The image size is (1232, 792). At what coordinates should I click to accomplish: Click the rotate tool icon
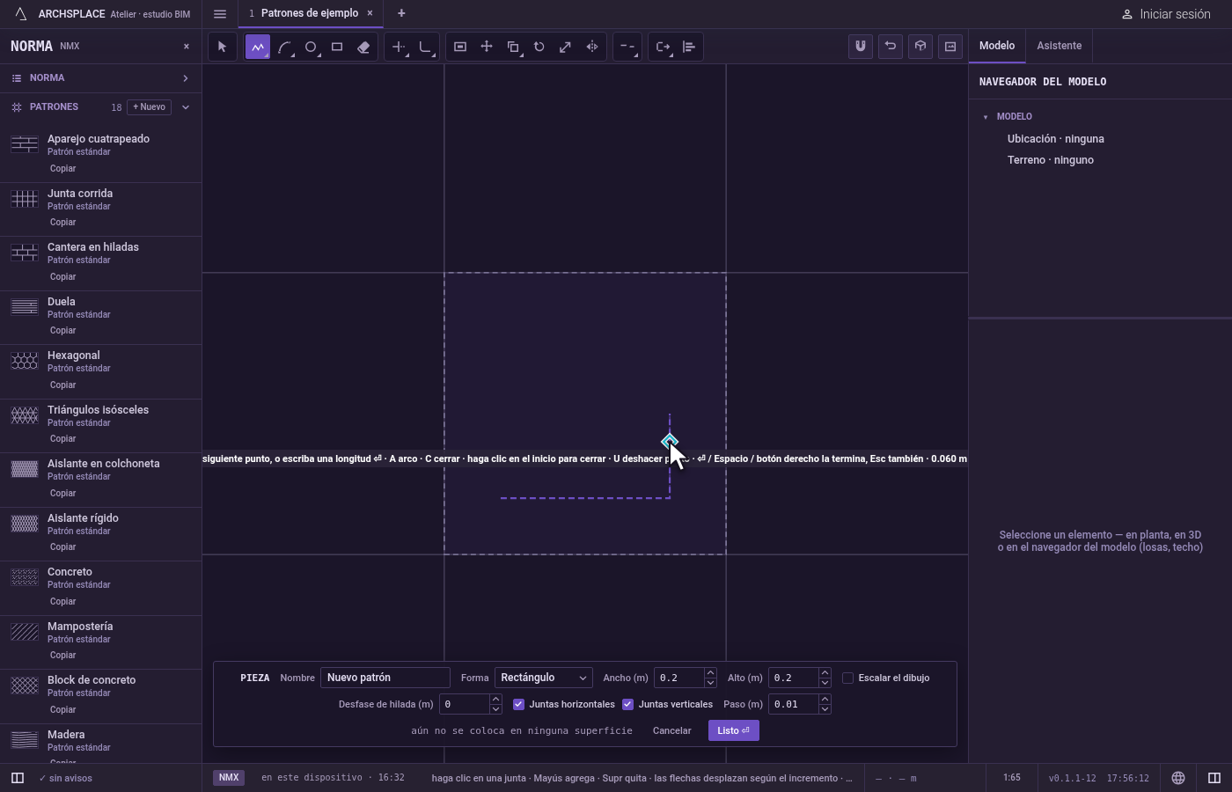pyautogui.click(x=539, y=47)
